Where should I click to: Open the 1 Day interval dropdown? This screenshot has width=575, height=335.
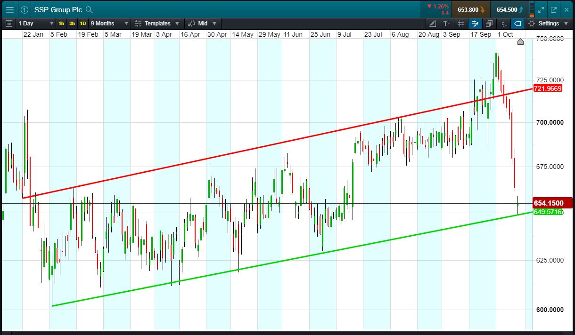tap(36, 24)
